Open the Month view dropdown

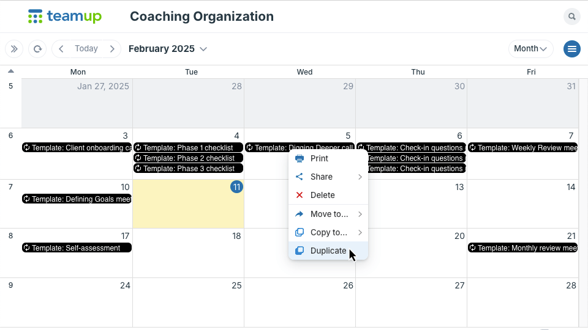click(x=530, y=49)
